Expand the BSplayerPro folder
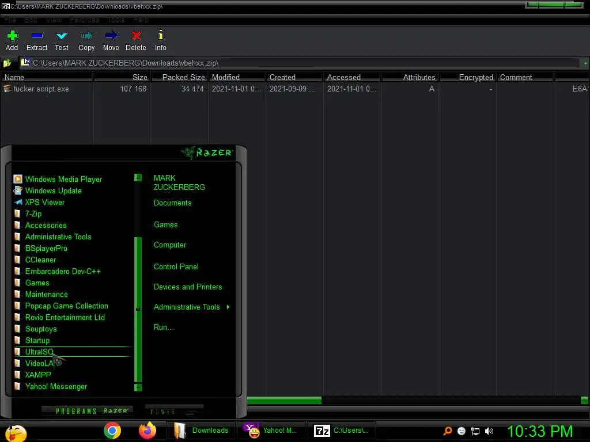Image resolution: width=590 pixels, height=442 pixels. click(41, 249)
